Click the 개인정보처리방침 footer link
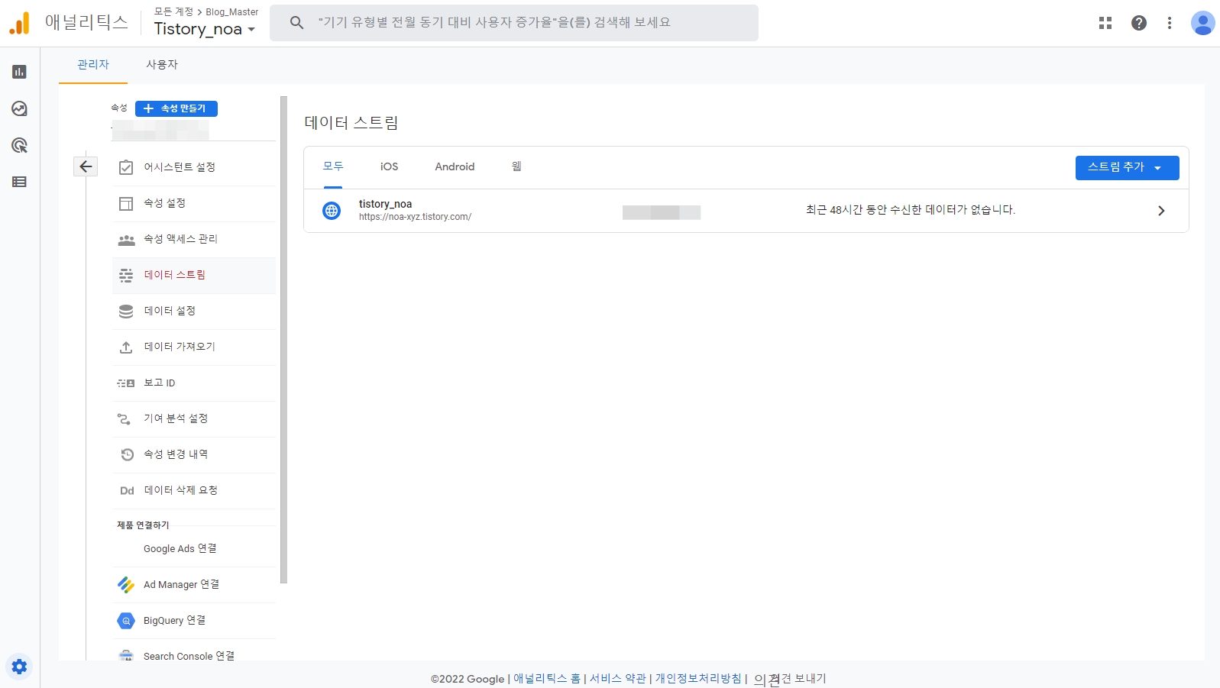The width and height of the screenshot is (1220, 688). [698, 679]
